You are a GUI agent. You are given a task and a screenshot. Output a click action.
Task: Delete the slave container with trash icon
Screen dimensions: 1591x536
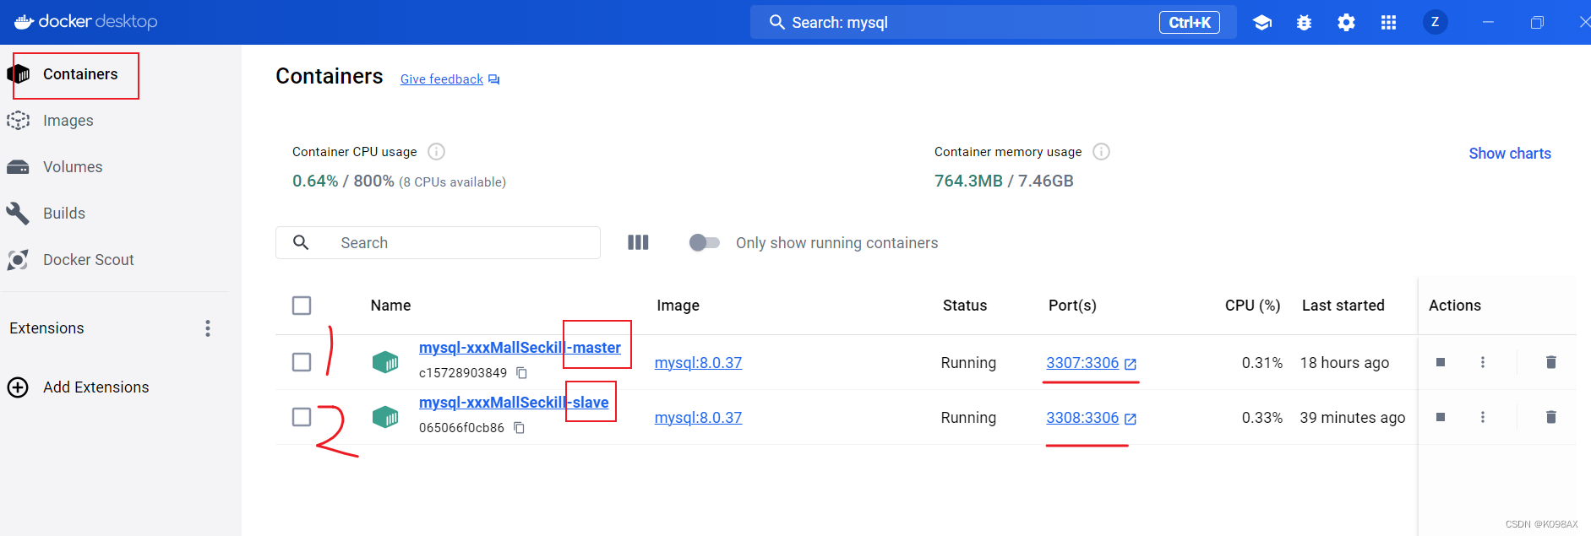coord(1551,417)
